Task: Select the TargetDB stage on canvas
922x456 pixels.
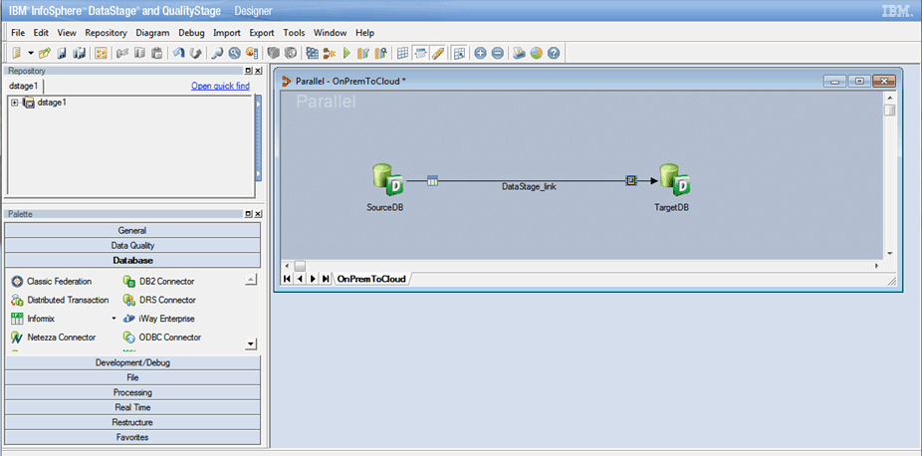Action: 674,180
